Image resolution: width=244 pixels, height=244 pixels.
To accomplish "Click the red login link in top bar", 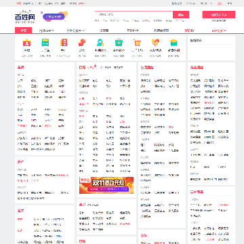I will [220, 3].
